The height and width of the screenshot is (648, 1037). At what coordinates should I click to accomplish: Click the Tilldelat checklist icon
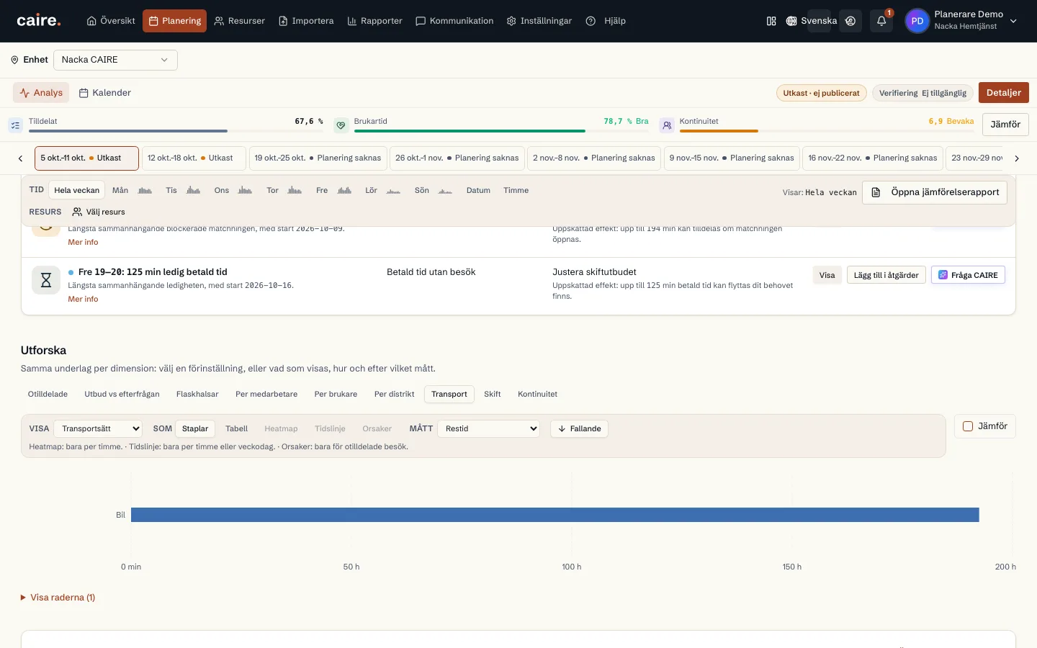coord(15,125)
